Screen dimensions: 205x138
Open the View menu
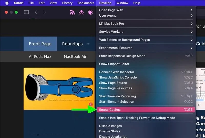coord(53,3)
